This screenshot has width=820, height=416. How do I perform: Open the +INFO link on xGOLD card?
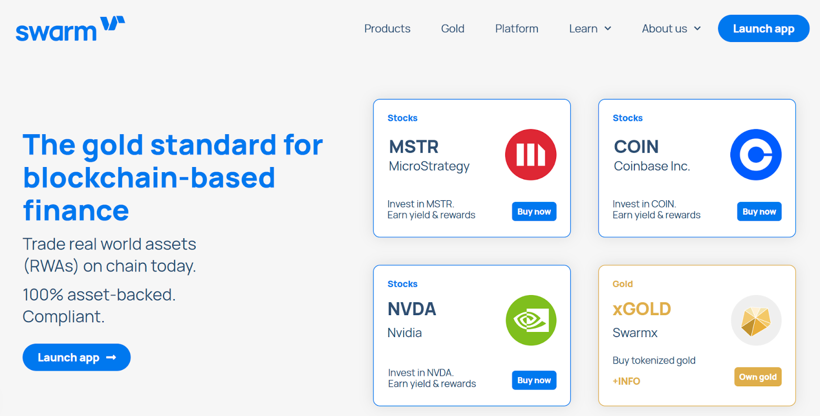point(626,381)
